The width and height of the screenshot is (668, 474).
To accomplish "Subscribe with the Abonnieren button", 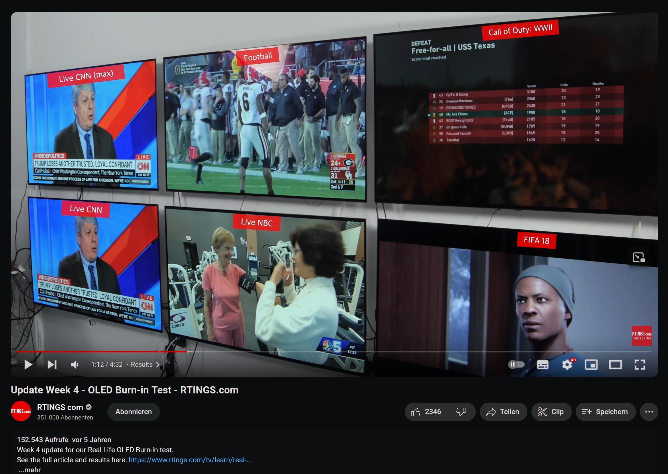I will (x=133, y=411).
